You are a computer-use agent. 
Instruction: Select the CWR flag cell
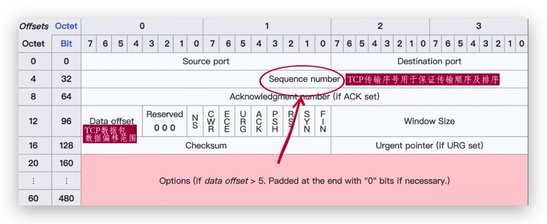[211, 121]
